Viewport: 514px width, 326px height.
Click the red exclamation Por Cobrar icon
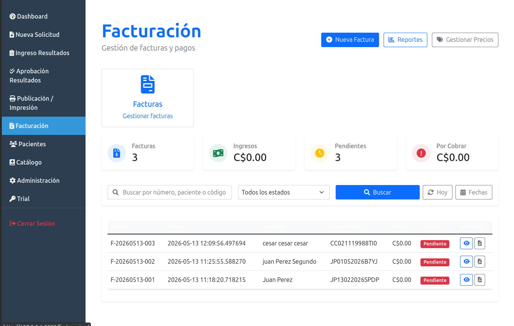(421, 153)
